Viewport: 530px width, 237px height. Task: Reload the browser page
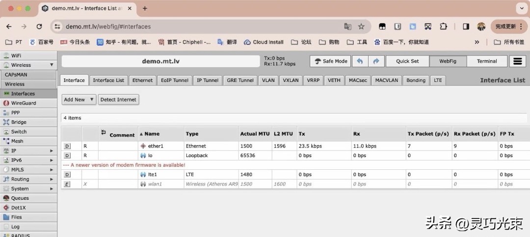[39, 26]
